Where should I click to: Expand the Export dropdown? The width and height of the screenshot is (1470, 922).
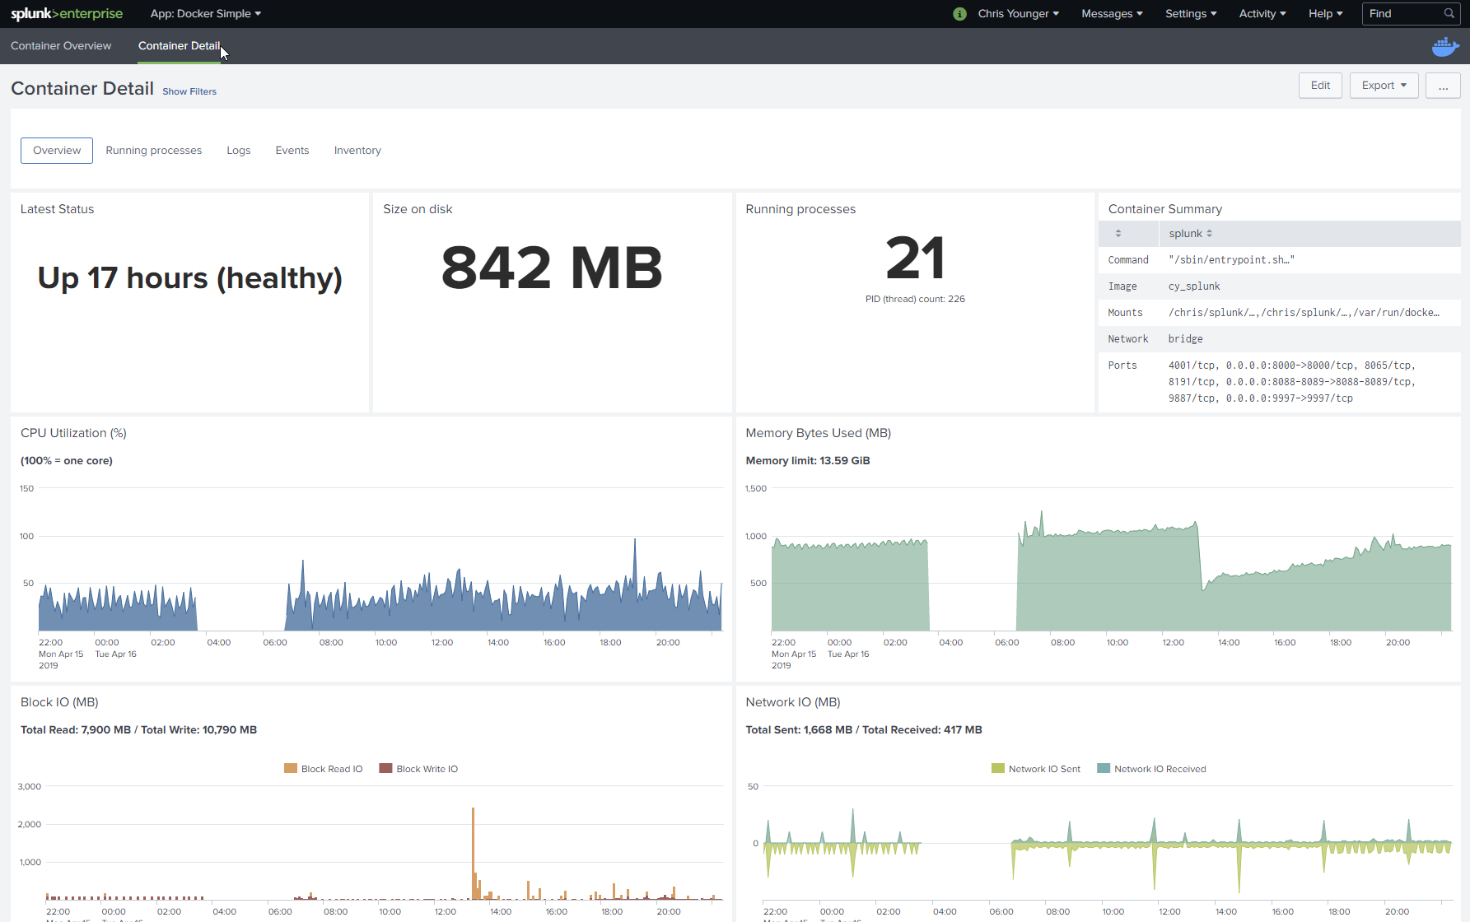(1384, 86)
